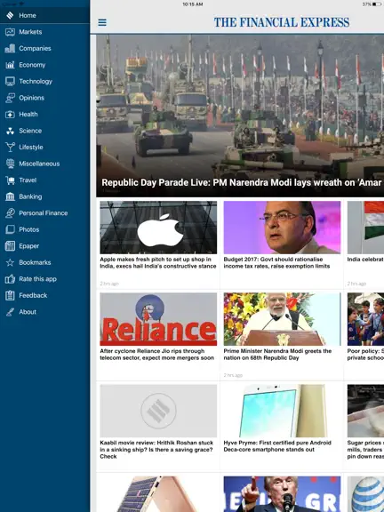The image size is (384, 512).
Task: Choose Lifestyle menu label
Action: 31,147
